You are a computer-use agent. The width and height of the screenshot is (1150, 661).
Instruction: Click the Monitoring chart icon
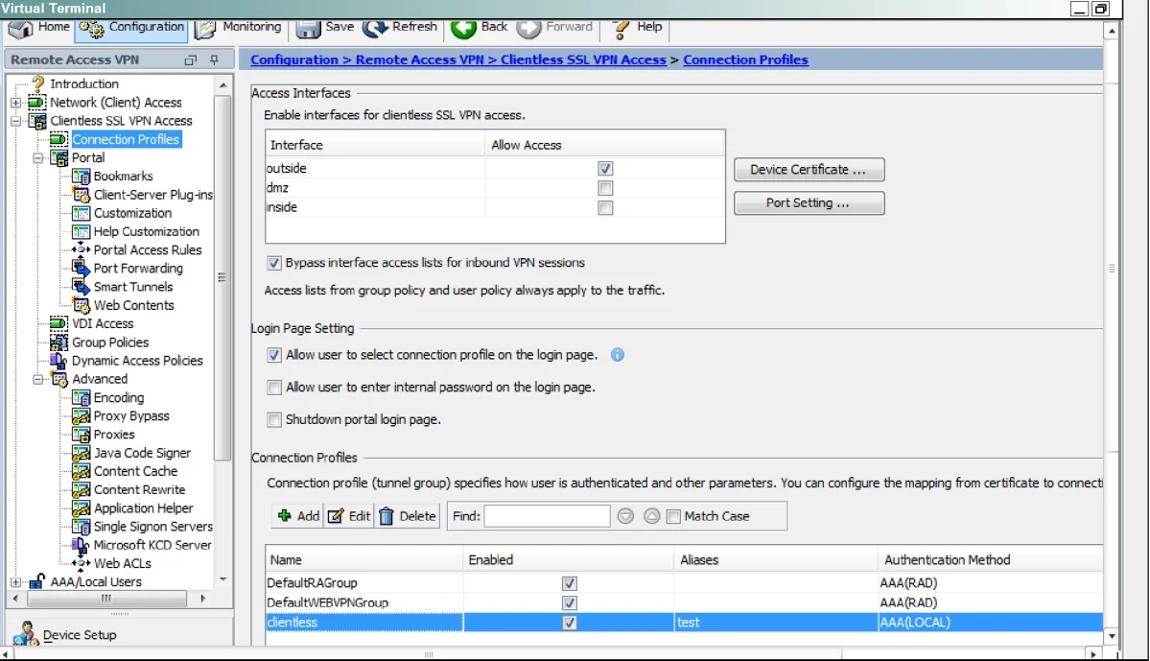click(206, 29)
